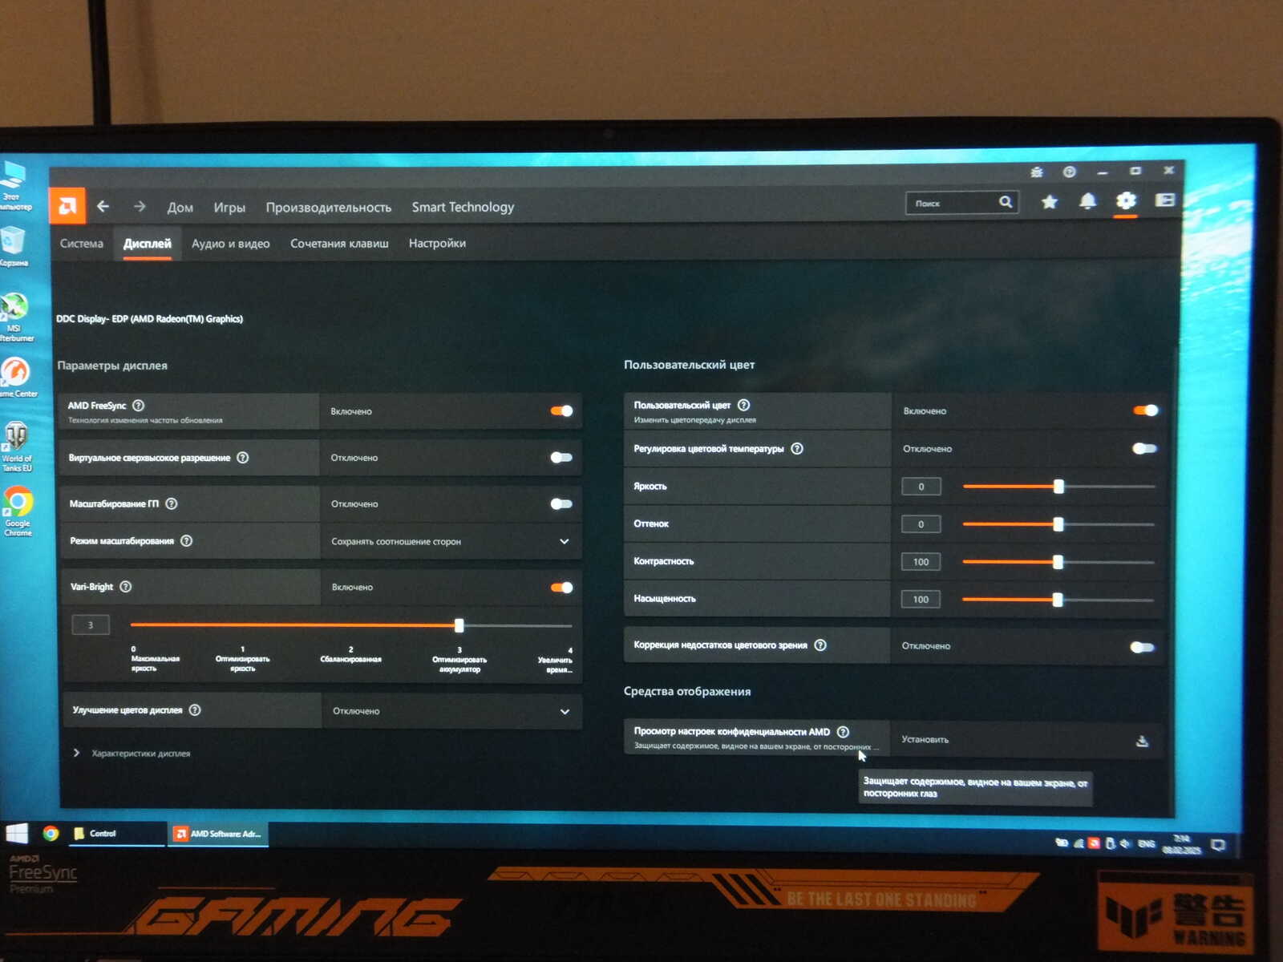
Task: Open Сочетания клавиш sub-tab
Action: (339, 244)
